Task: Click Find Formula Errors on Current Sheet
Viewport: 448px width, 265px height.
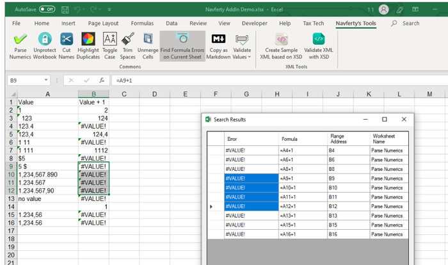Action: 182,45
